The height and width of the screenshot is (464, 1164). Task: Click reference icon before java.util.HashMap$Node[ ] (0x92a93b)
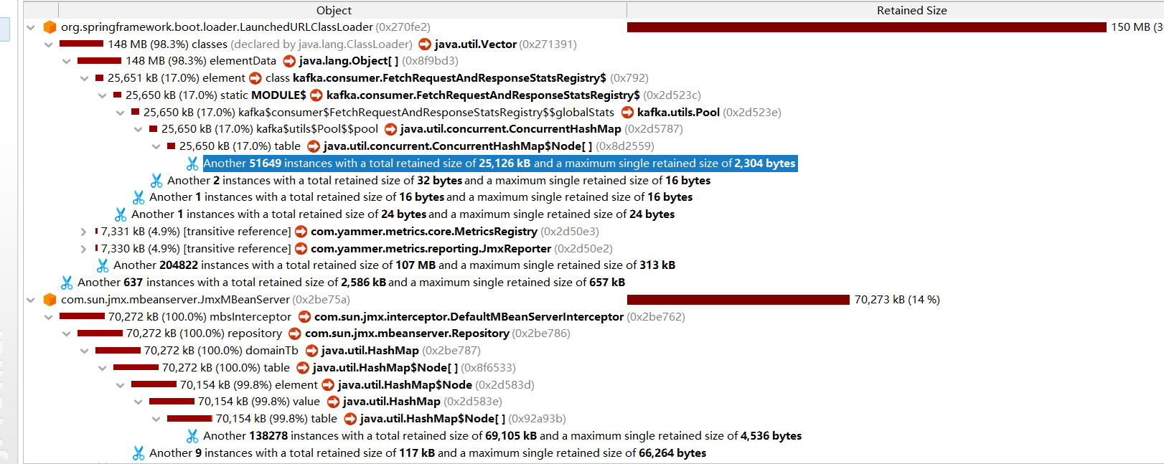pyautogui.click(x=350, y=419)
